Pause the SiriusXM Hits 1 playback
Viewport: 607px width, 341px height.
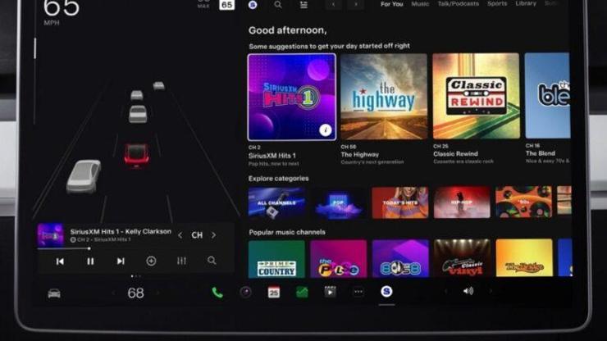pos(90,261)
